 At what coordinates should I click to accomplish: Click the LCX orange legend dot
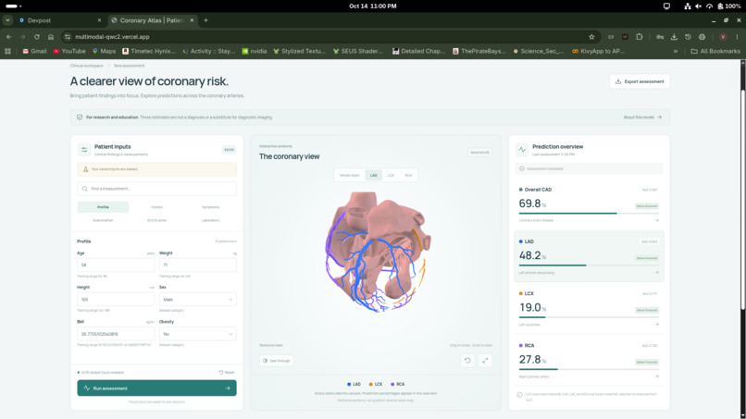(x=370, y=384)
